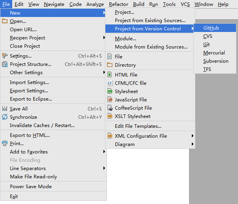Expand the Add to Favorites submenu arrow
Viewport: 238px width, 204px height.
coord(104,152)
